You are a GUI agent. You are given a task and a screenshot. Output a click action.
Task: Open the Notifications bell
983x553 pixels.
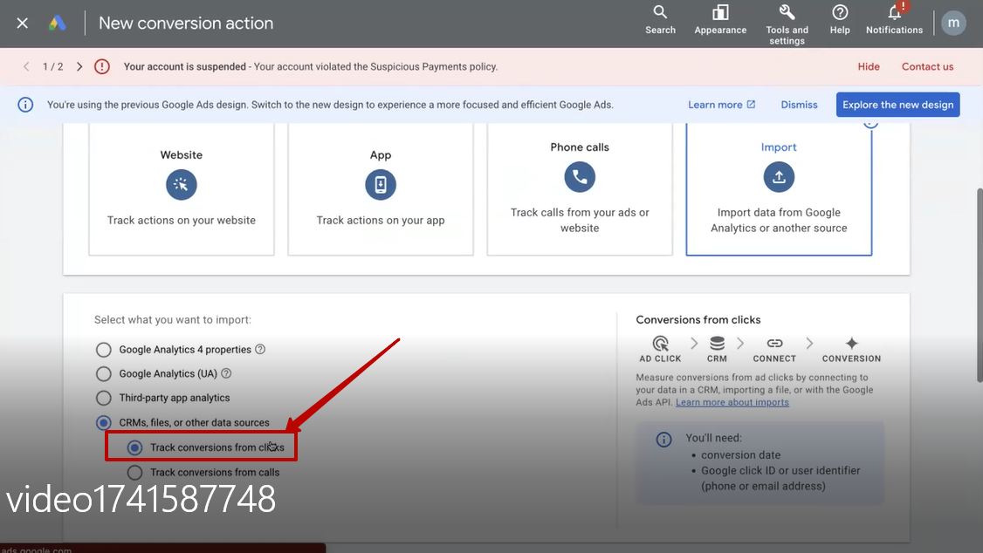coord(894,20)
